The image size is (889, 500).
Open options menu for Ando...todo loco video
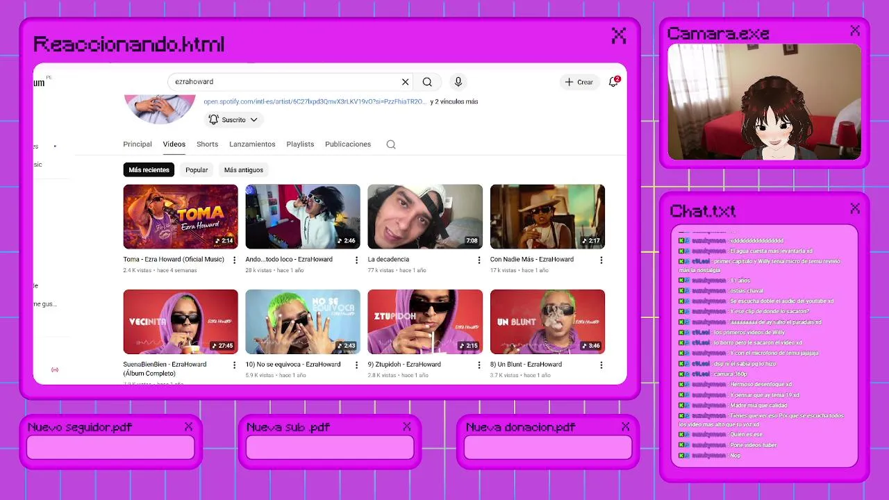coord(356,260)
